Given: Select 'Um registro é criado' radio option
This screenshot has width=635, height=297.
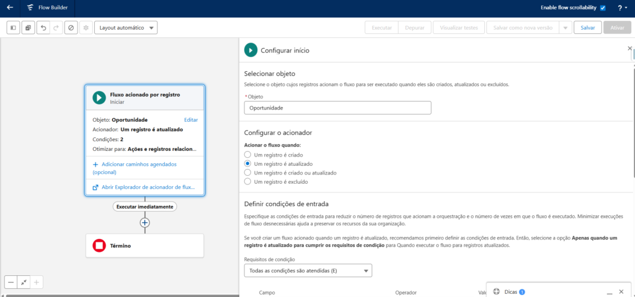Looking at the screenshot, I should [x=248, y=154].
